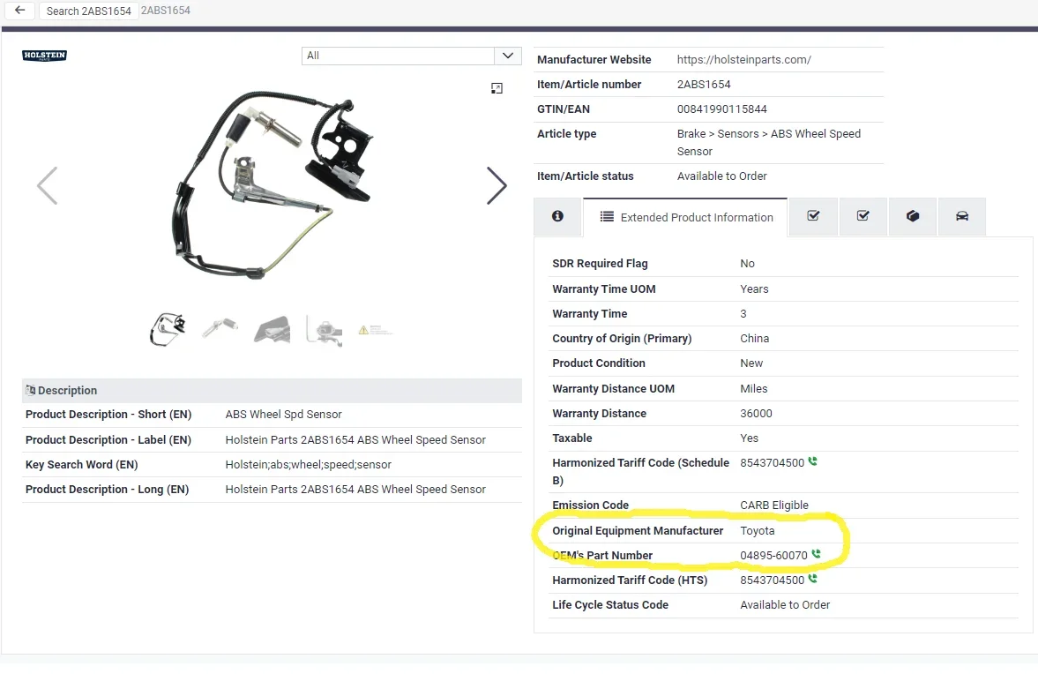Open the first checkmark icon tab

tap(814, 216)
